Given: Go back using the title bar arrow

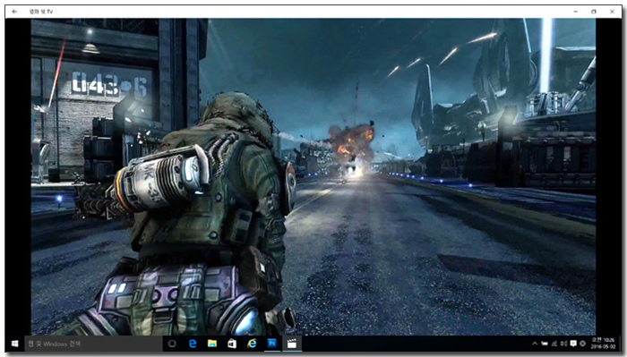Looking at the screenshot, I should [14, 12].
